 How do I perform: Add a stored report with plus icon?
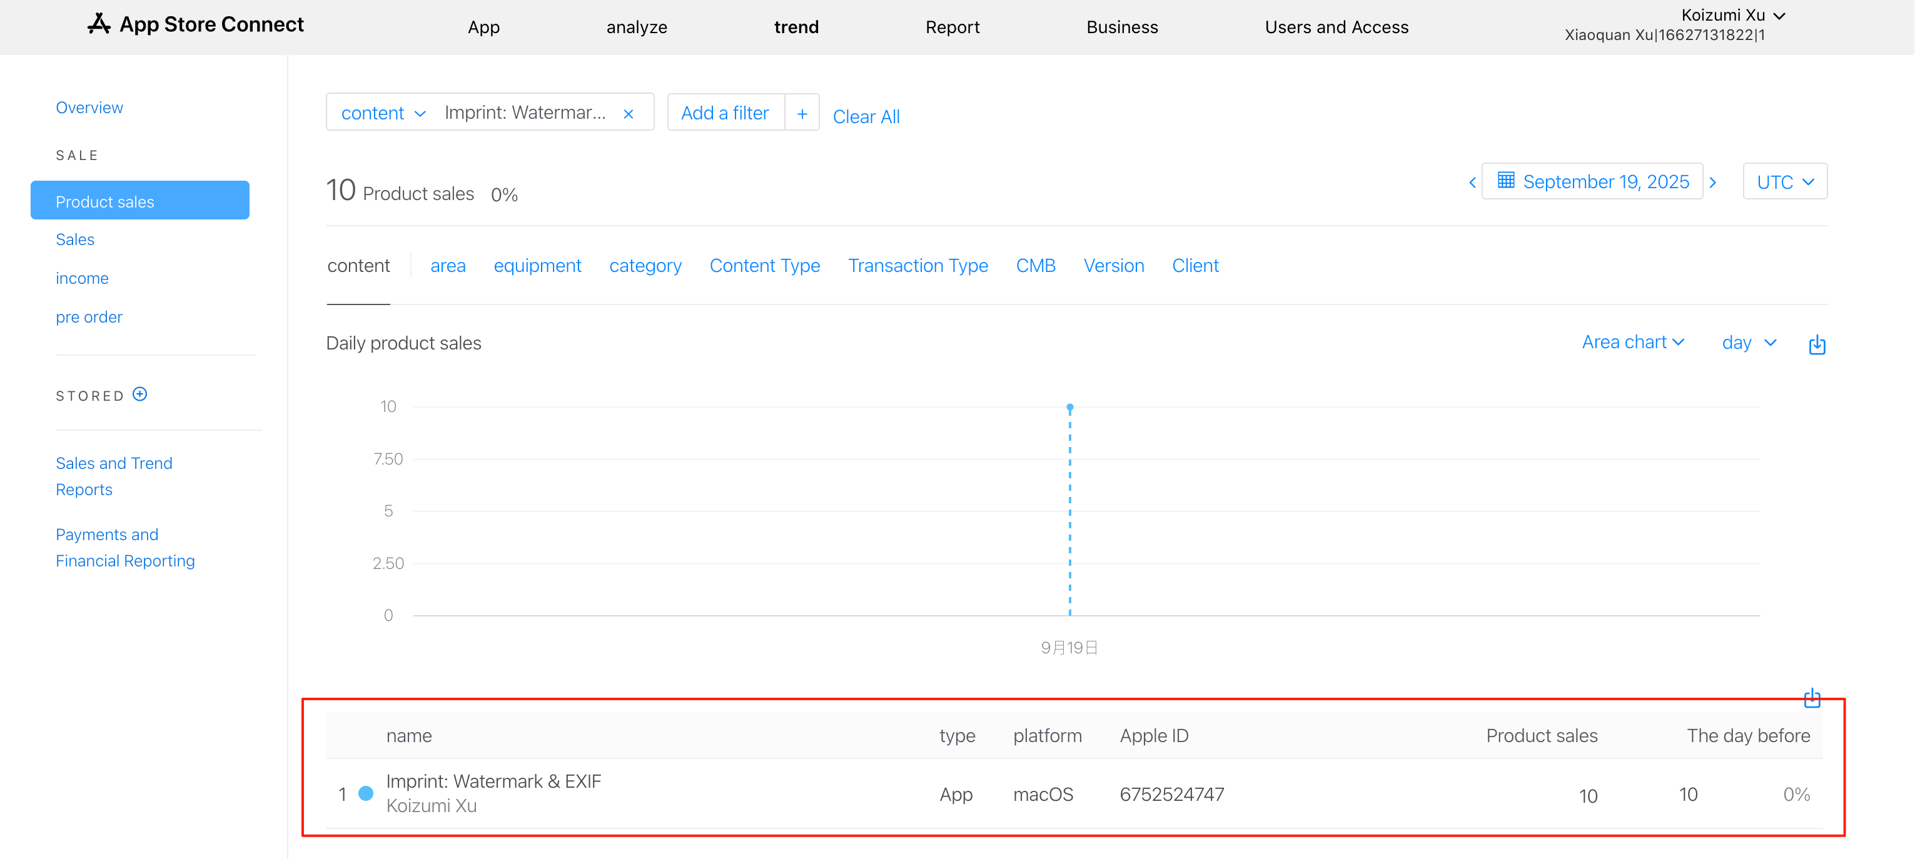pos(139,394)
